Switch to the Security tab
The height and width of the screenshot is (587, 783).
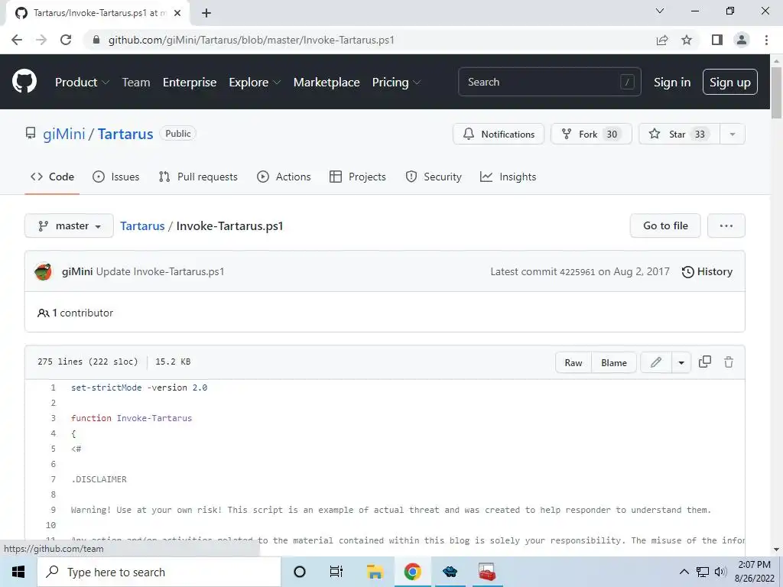coord(434,177)
